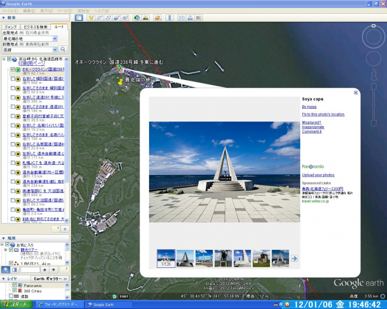Collapse the お気に入り tree node
This screenshot has height=309, width=387.
coord(2,245)
